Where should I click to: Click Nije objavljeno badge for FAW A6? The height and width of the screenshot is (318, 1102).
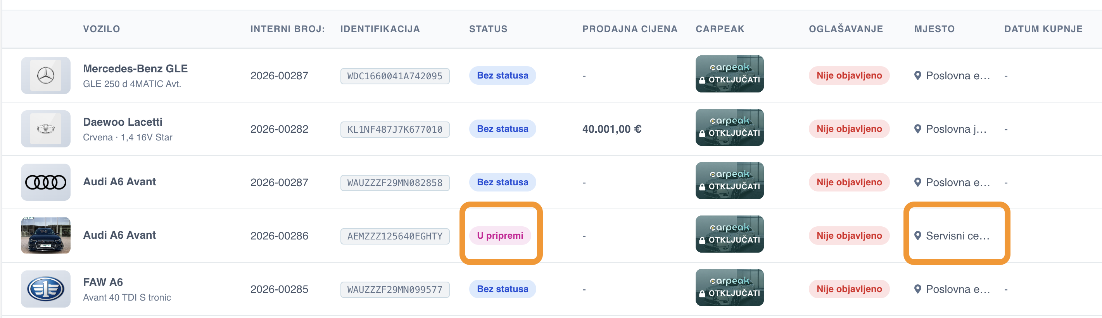849,289
